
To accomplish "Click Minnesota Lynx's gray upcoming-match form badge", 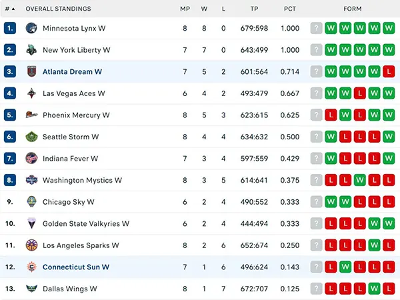I will (x=317, y=28).
